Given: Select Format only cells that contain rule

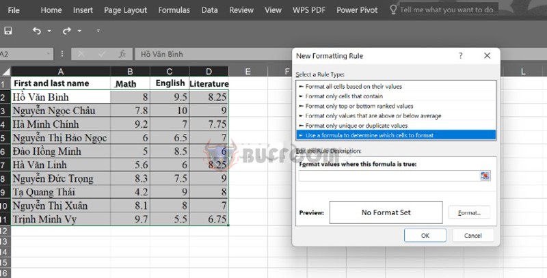Looking at the screenshot, I should (396, 96).
